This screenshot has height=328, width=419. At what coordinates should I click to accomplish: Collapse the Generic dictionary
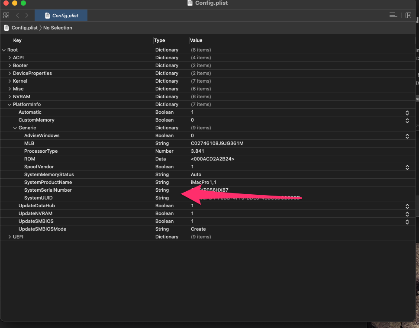15,128
